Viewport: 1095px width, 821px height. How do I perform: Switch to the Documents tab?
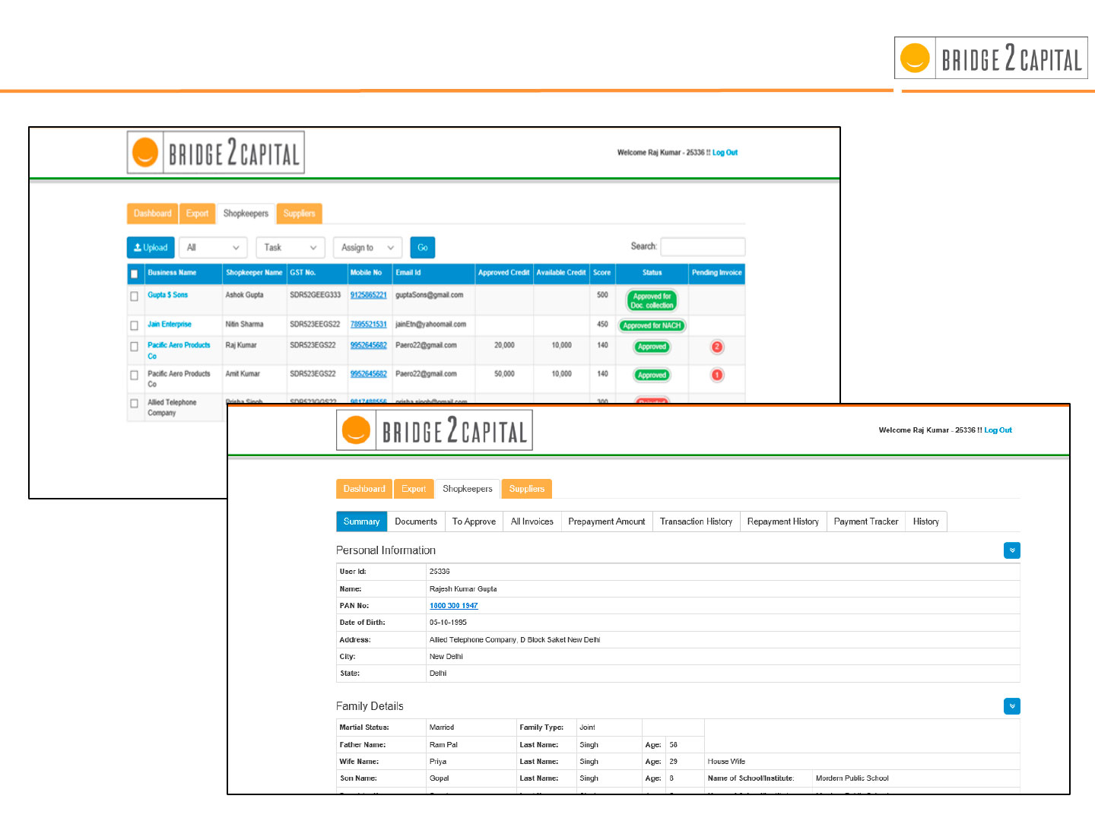[416, 521]
